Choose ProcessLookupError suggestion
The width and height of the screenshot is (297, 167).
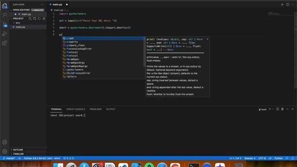click(103, 49)
